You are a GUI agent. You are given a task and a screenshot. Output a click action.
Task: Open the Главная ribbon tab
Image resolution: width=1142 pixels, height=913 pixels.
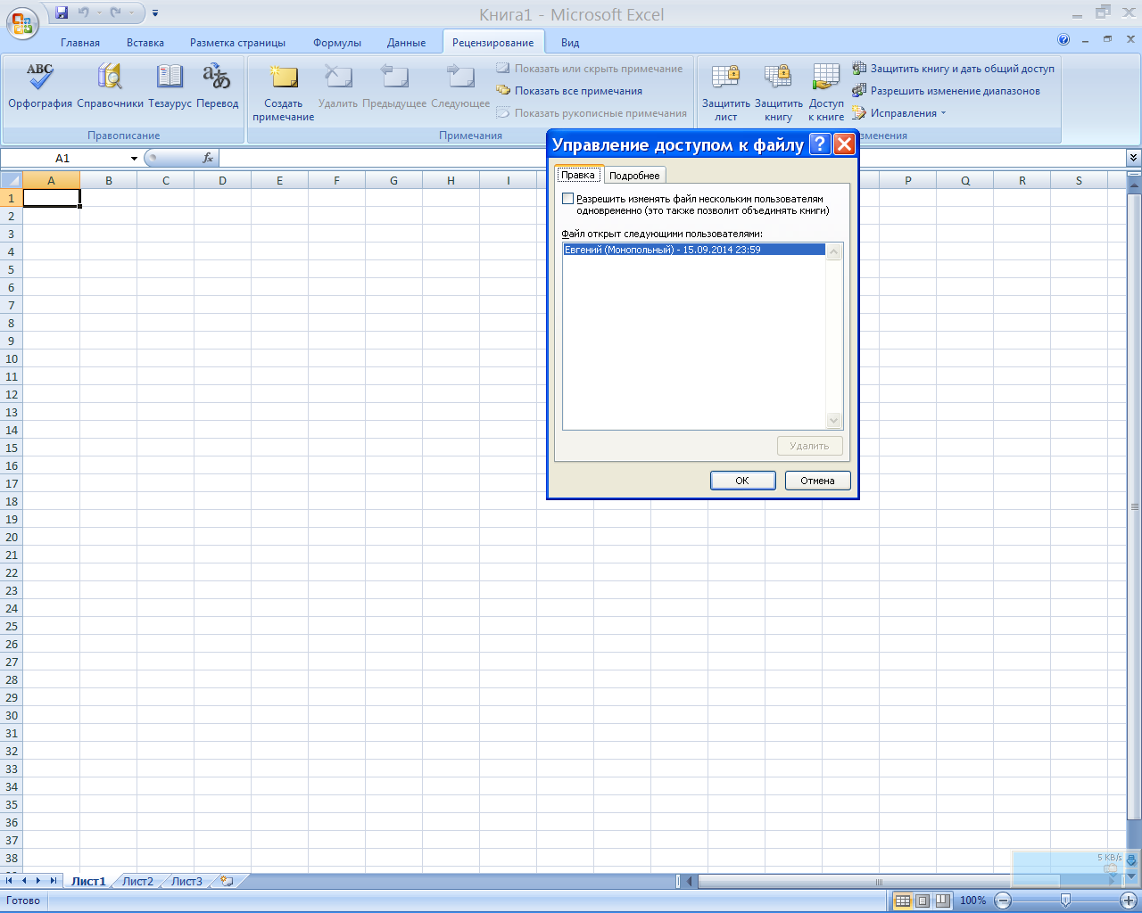point(80,43)
